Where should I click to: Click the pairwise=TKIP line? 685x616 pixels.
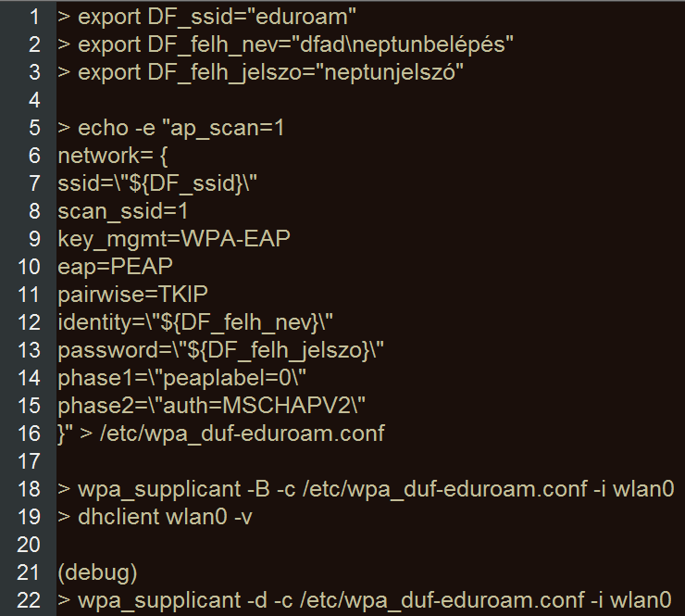click(x=132, y=295)
